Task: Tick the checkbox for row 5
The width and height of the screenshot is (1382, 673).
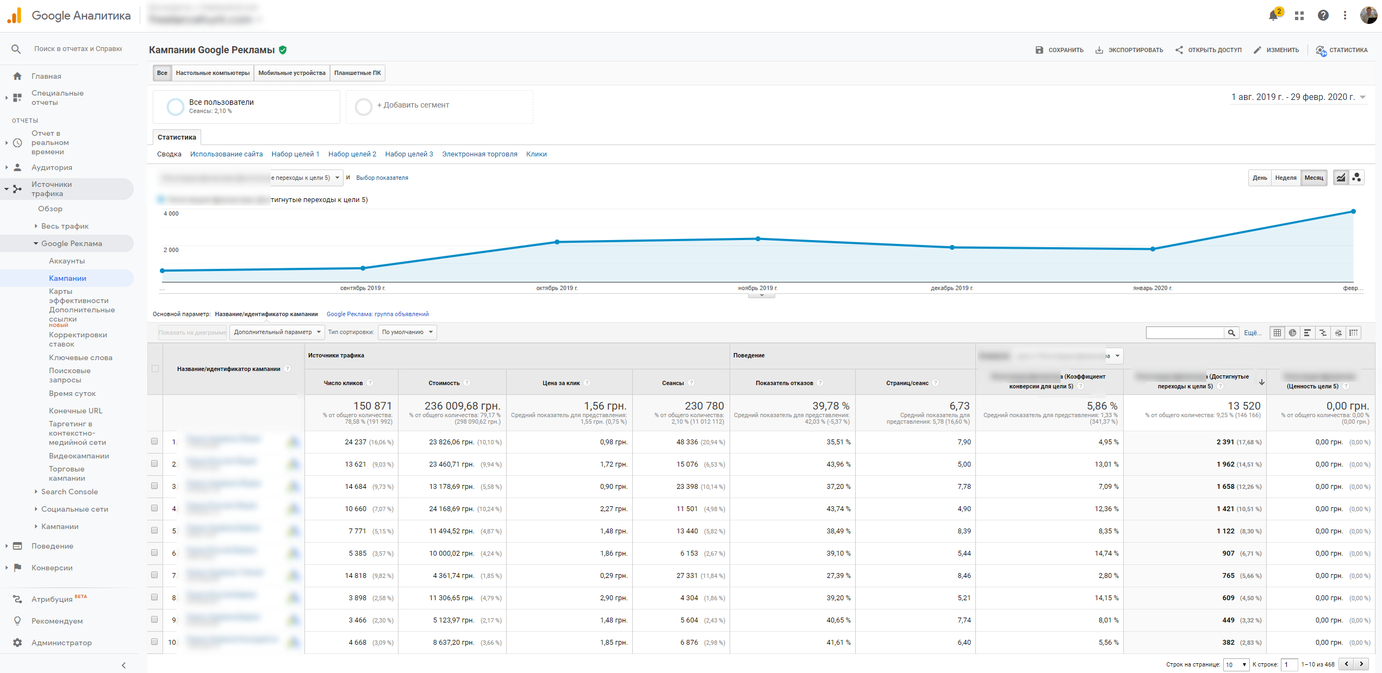Action: coord(154,531)
